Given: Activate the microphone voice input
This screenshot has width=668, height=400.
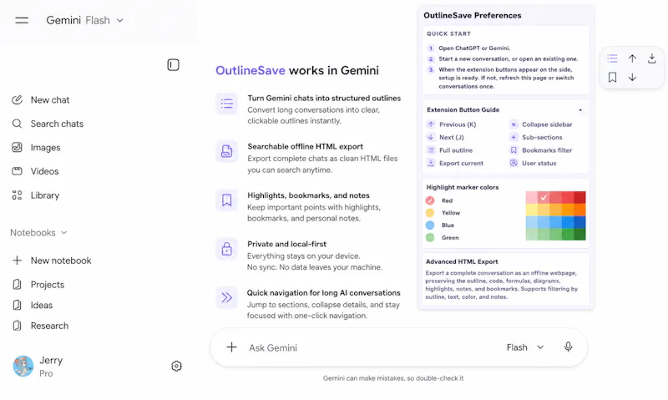Looking at the screenshot, I should (x=568, y=347).
